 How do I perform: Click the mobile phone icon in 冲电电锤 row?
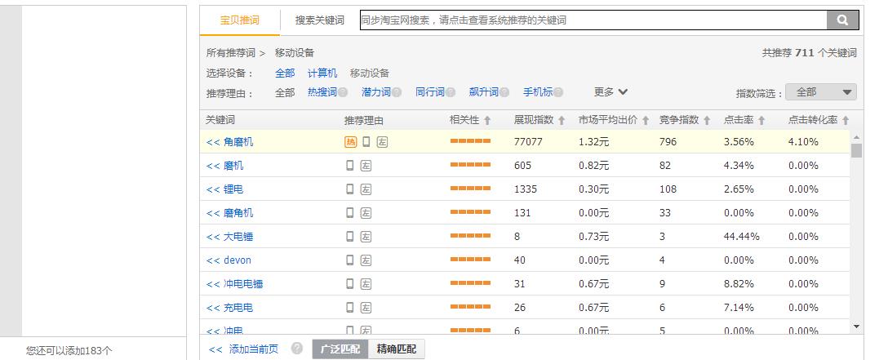click(350, 283)
